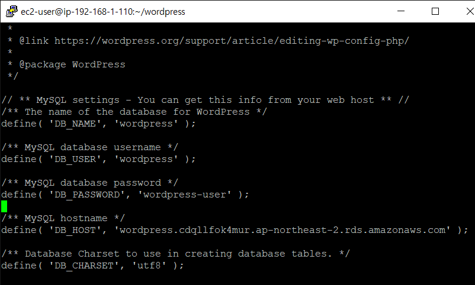Open the PuTTY system menu icon
This screenshot has height=285, width=475.
(11, 11)
